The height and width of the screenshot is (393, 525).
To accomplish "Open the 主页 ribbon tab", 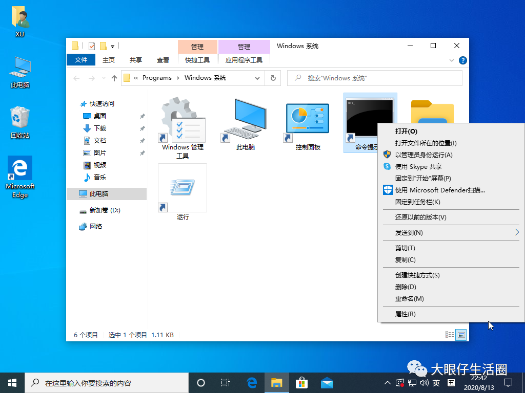I will pyautogui.click(x=109, y=60).
